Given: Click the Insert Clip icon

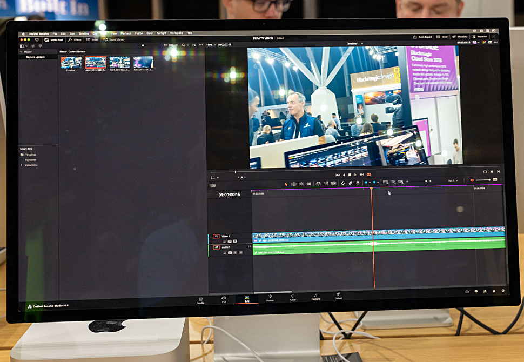Looking at the screenshot, I should tap(318, 184).
